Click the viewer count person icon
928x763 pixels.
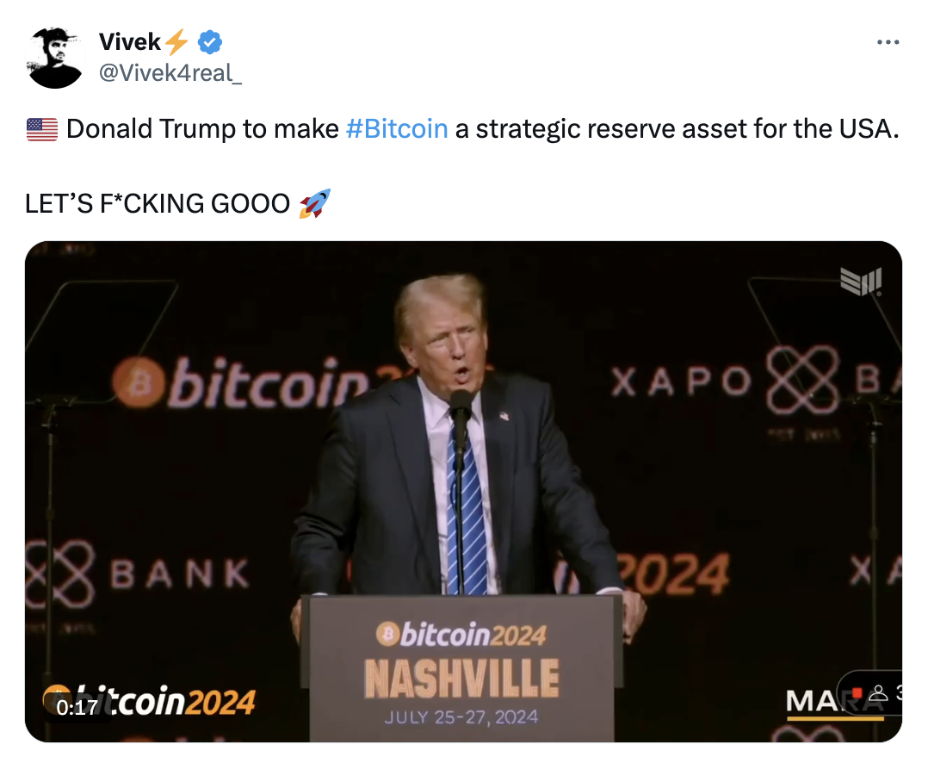tap(878, 693)
